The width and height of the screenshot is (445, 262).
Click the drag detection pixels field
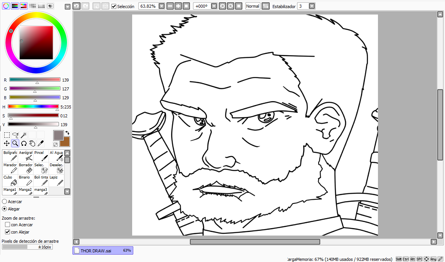tap(27, 247)
